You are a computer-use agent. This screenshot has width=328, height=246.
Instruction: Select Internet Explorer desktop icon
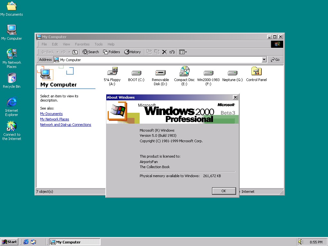pyautogui.click(x=12, y=107)
